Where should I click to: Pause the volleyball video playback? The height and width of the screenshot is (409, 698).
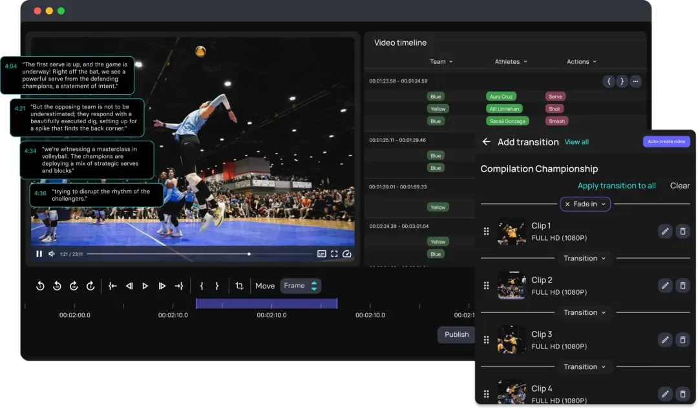[39, 254]
